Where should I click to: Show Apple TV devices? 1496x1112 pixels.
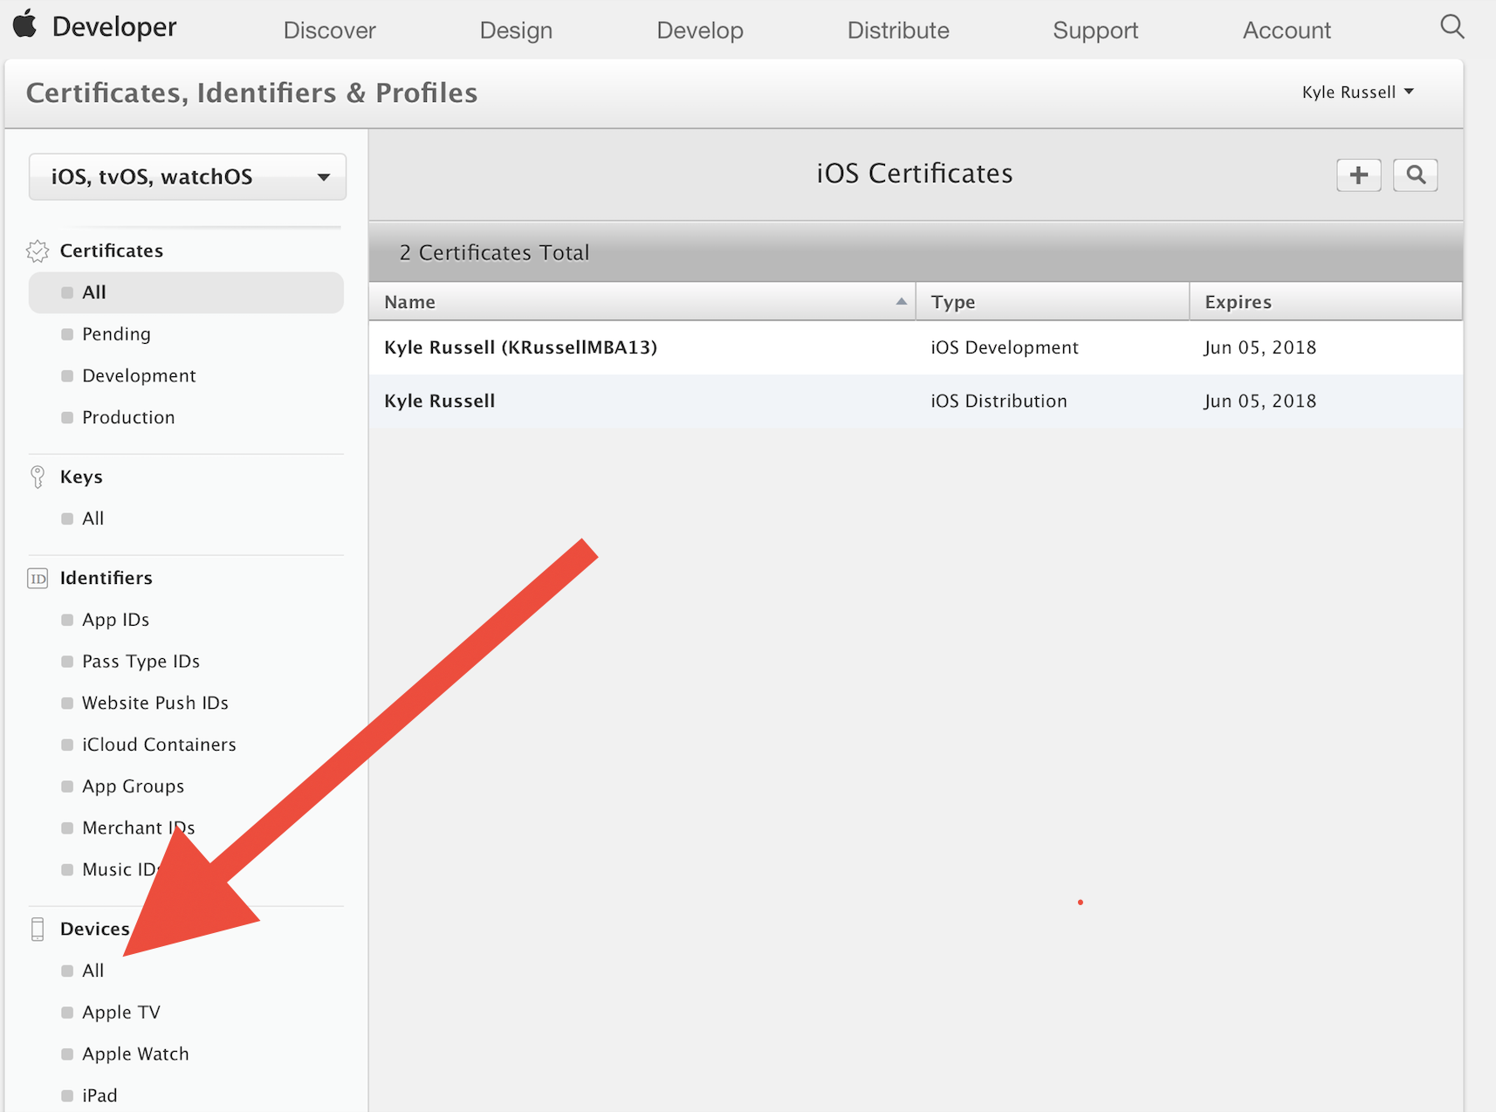[121, 1012]
